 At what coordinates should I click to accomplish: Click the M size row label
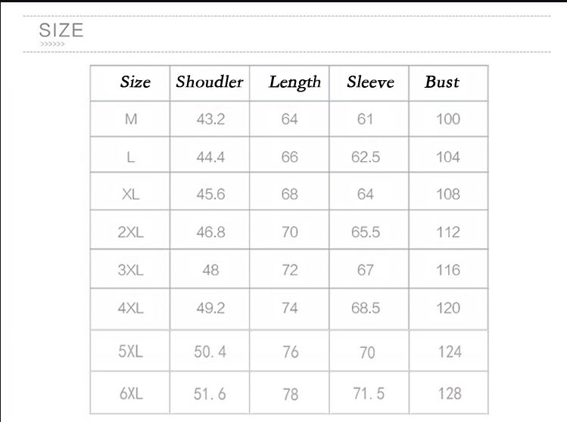coord(132,119)
